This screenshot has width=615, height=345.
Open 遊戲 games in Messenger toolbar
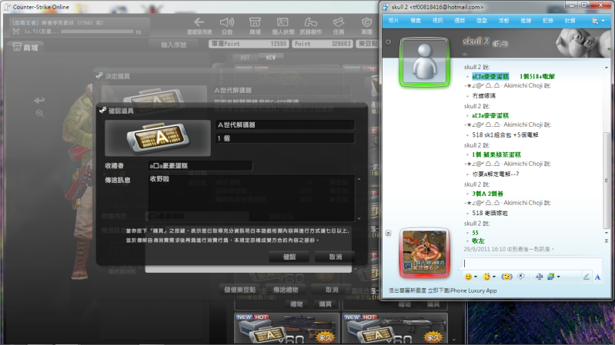[482, 21]
